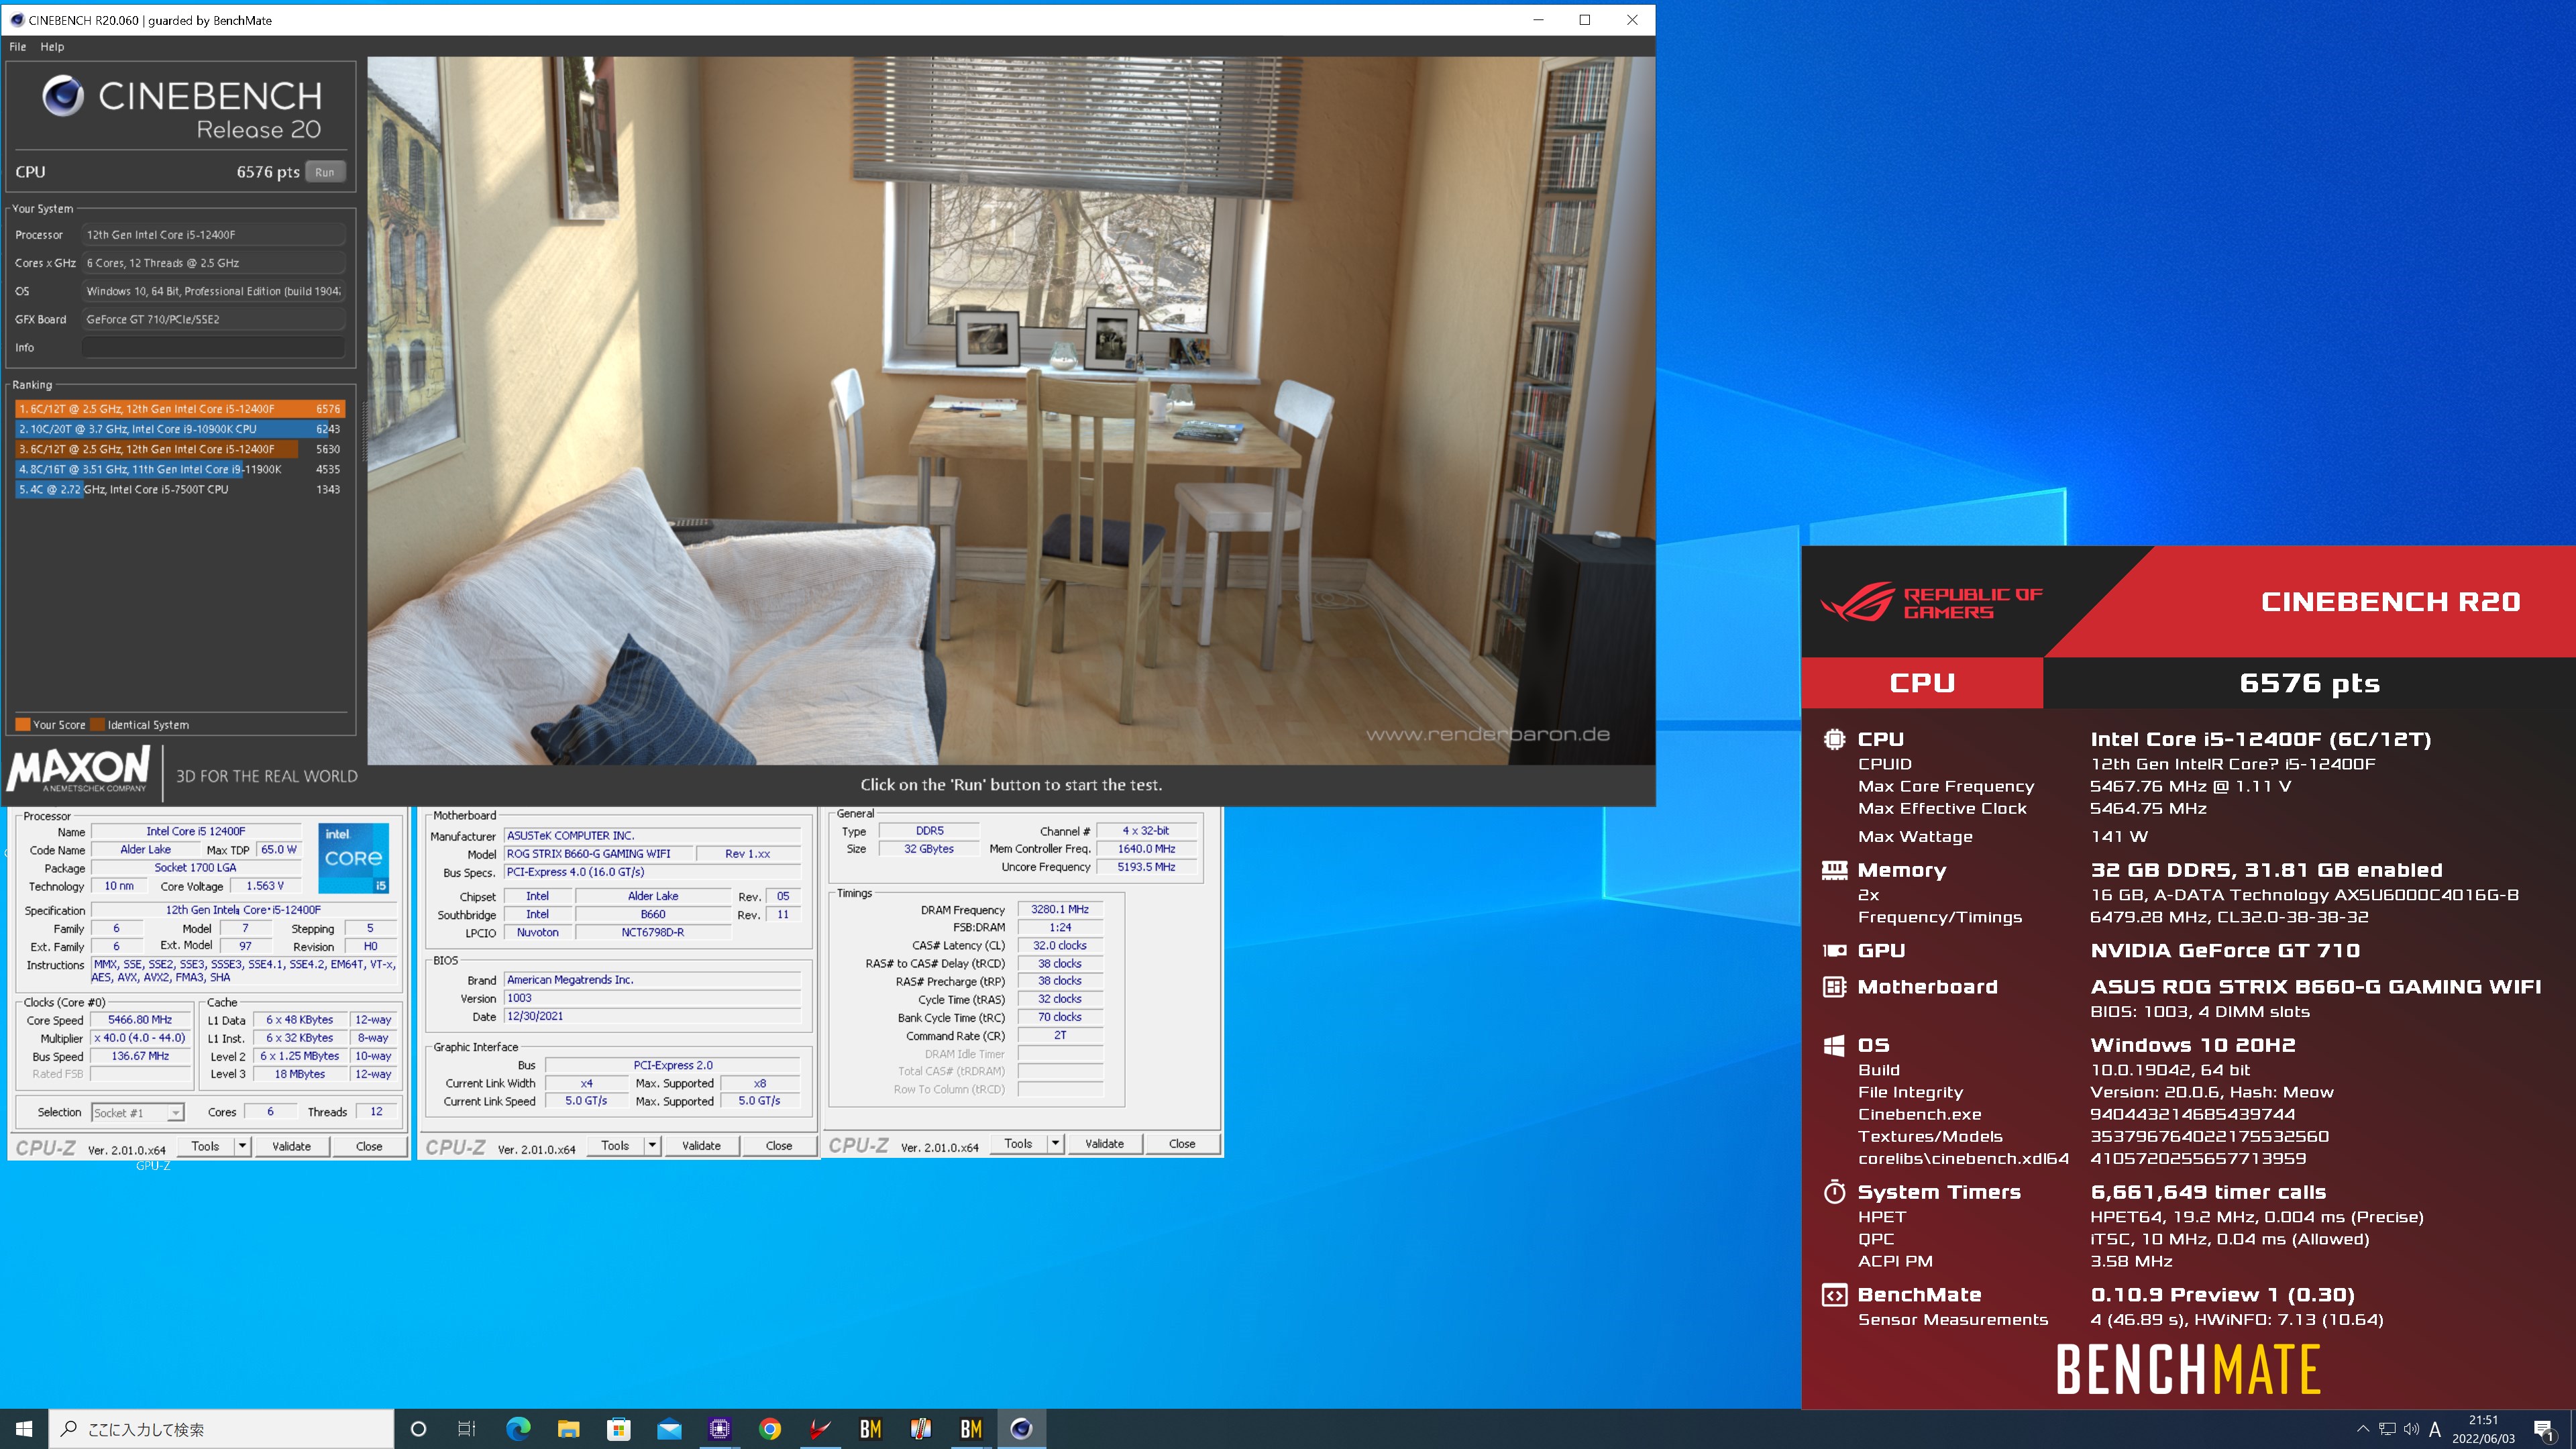This screenshot has height=1449, width=2576.
Task: Click Close in CPU-Z Memory window
Action: click(x=1182, y=1143)
